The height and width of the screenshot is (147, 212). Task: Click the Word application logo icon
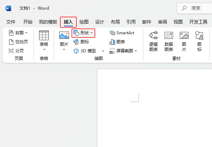[x=8, y=8]
